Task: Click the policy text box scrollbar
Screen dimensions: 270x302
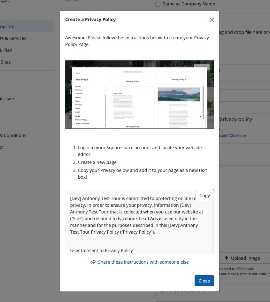Action: click(x=213, y=224)
